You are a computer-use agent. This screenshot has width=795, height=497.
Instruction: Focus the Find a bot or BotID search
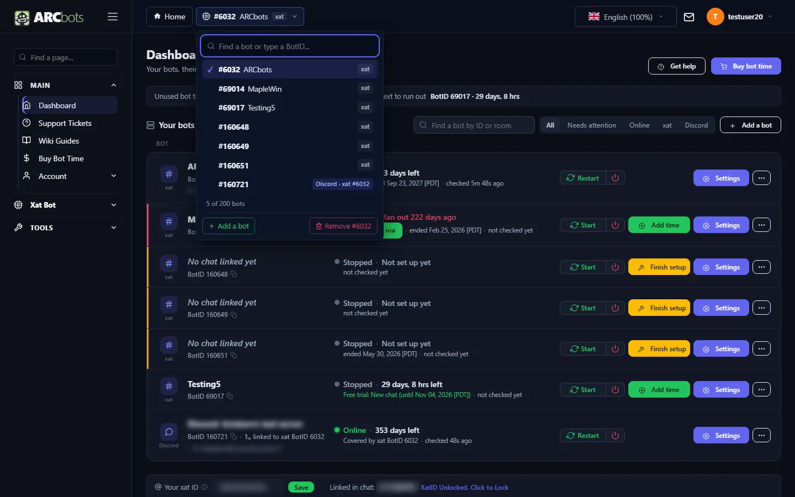coord(290,46)
